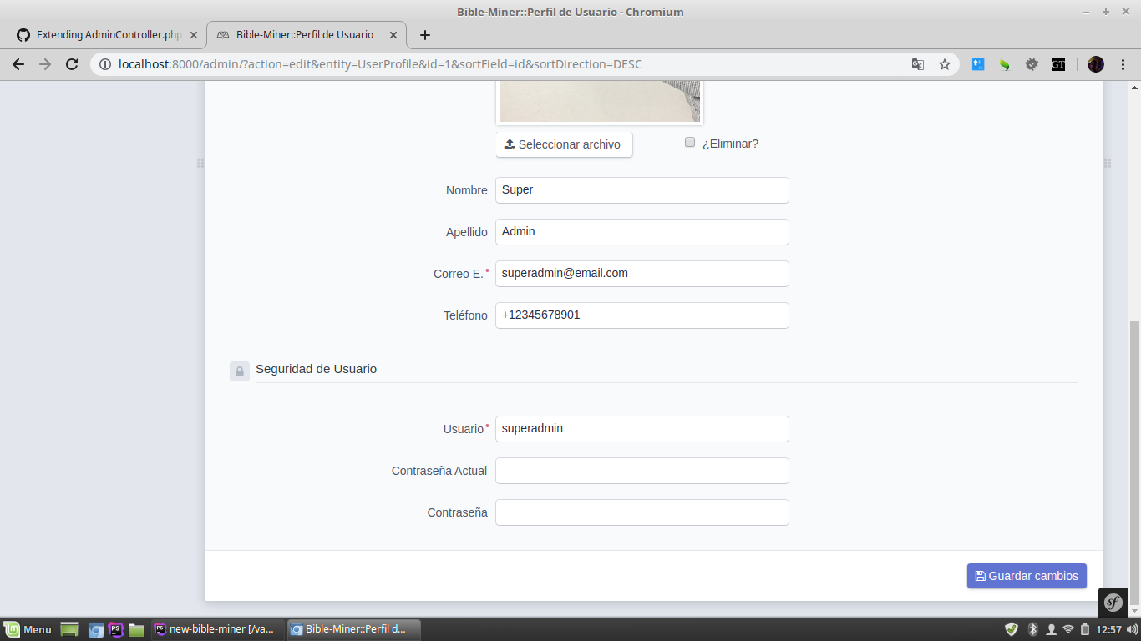Click the Chromium profile avatar icon
The height and width of the screenshot is (641, 1141).
click(x=1095, y=63)
